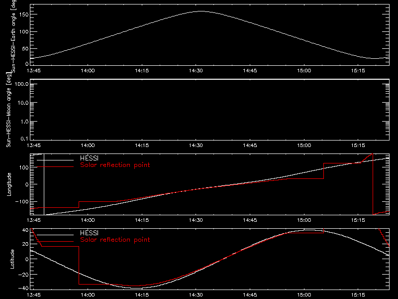Click the 40 tick on Latitude axis

[x=25, y=230]
